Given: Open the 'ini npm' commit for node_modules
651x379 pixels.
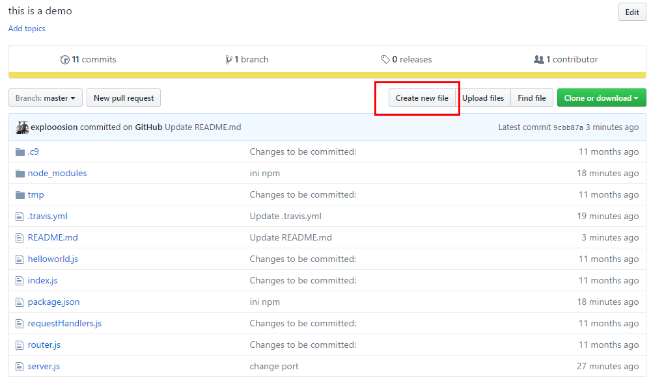Looking at the screenshot, I should [264, 174].
